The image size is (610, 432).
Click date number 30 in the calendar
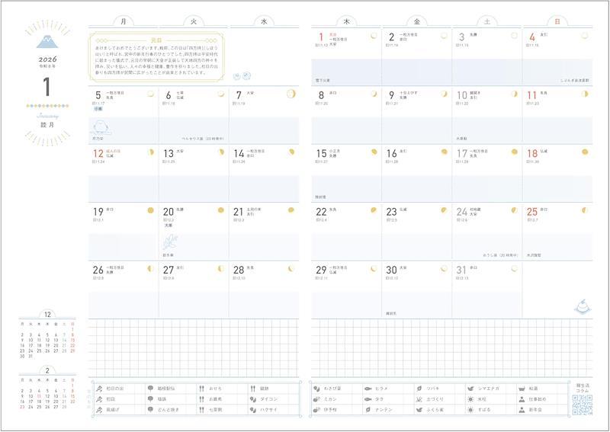click(x=391, y=270)
